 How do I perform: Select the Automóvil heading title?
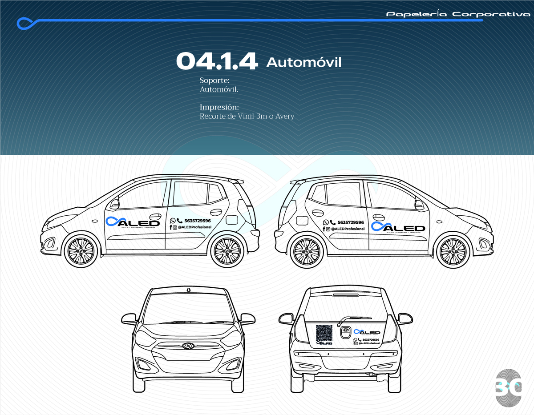(x=304, y=62)
